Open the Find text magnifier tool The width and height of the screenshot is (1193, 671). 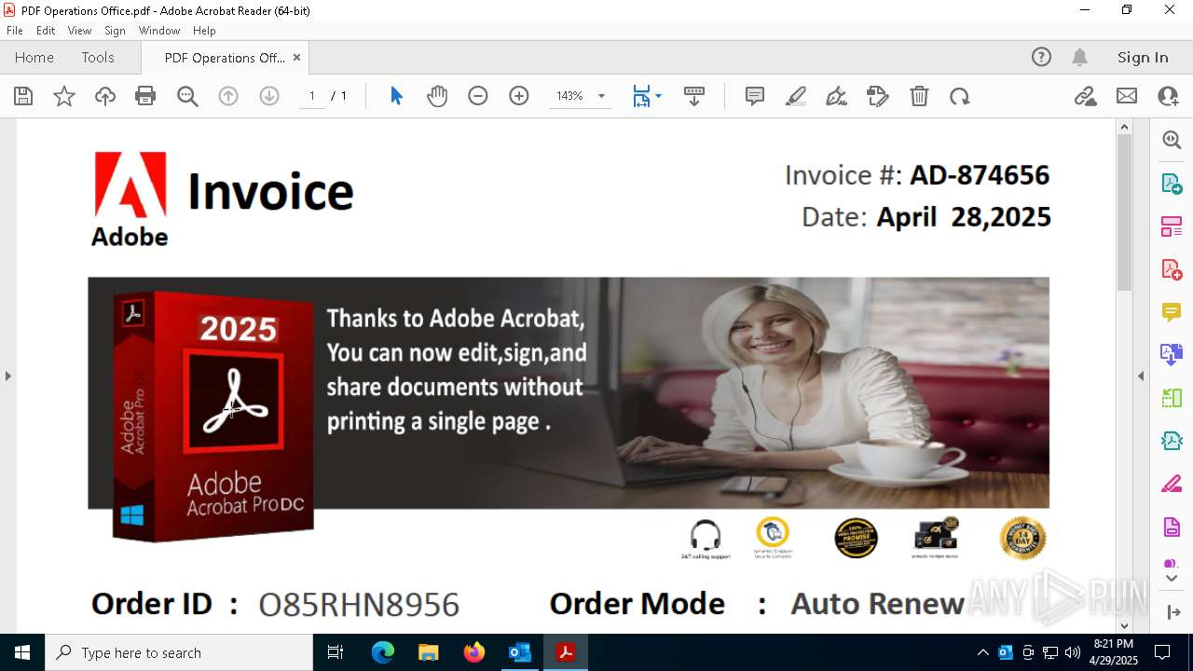pyautogui.click(x=187, y=96)
